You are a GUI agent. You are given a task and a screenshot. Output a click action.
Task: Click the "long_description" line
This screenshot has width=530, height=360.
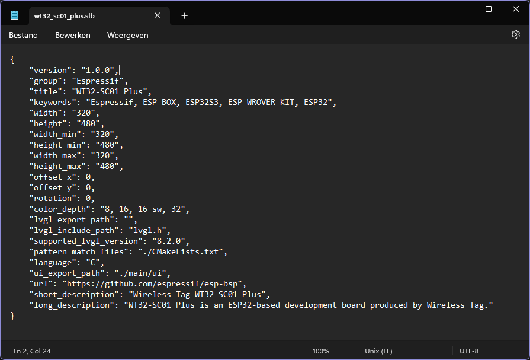pos(261,305)
